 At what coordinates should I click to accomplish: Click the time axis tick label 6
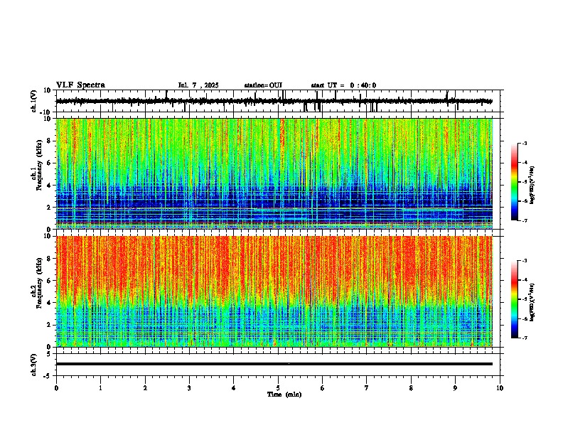click(323, 388)
